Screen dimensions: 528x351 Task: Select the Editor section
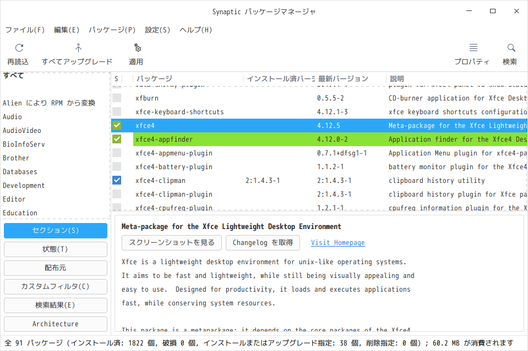point(14,199)
